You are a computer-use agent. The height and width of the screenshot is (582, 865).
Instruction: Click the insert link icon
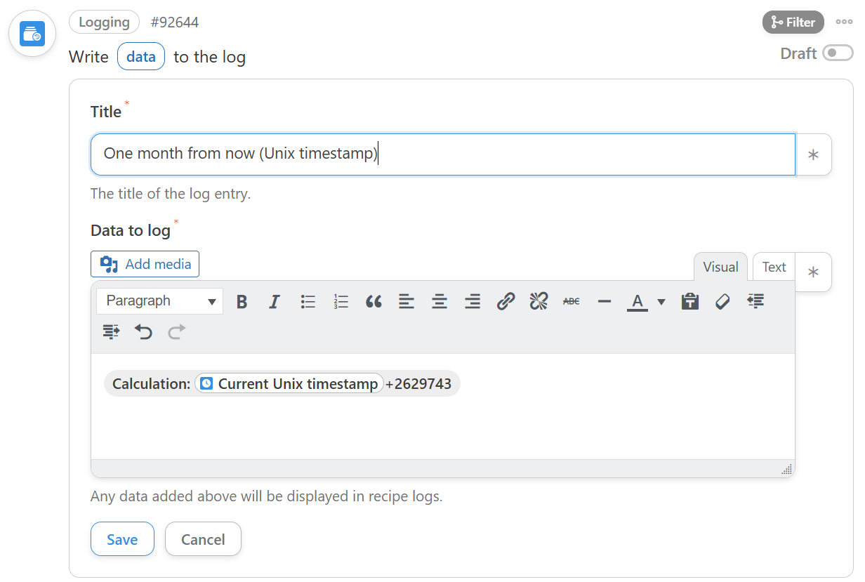tap(506, 302)
